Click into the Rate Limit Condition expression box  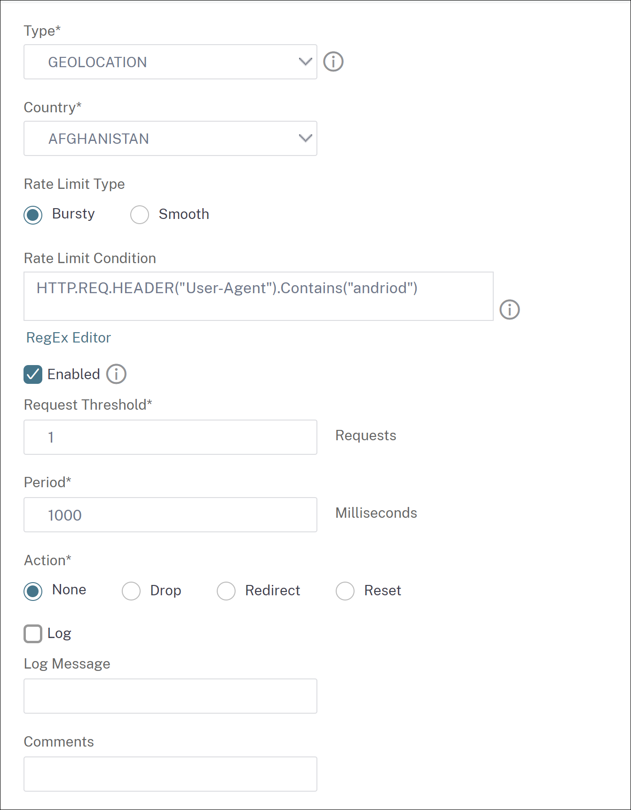(259, 296)
